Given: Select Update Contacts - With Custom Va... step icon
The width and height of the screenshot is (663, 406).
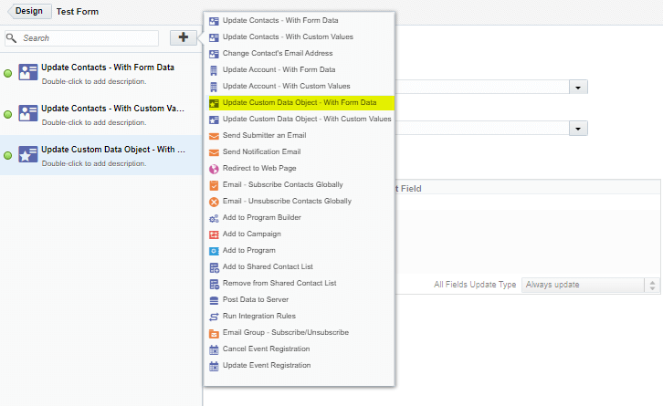Looking at the screenshot, I should (28, 113).
